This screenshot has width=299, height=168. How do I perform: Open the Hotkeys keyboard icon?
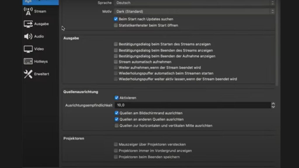point(28,62)
